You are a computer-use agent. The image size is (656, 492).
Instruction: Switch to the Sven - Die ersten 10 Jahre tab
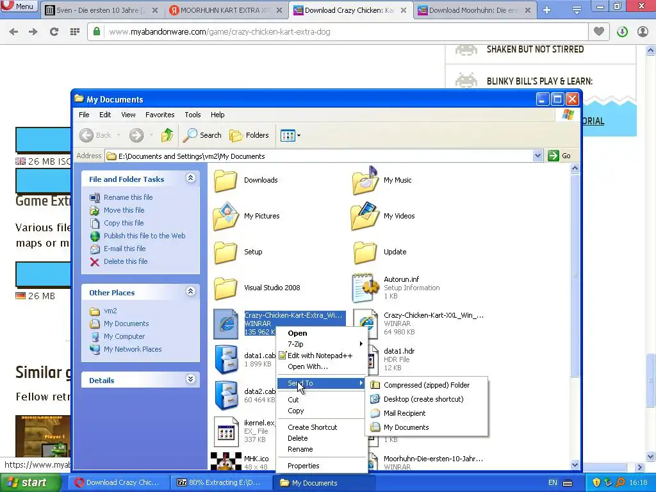click(102, 10)
